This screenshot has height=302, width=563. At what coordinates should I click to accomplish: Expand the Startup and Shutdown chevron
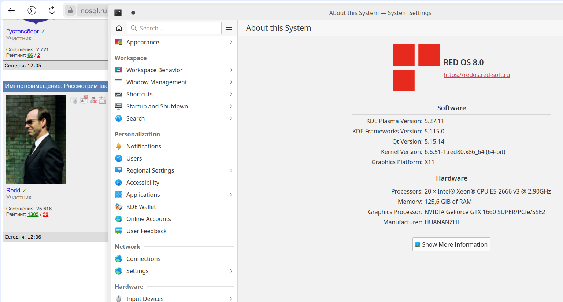coord(231,106)
